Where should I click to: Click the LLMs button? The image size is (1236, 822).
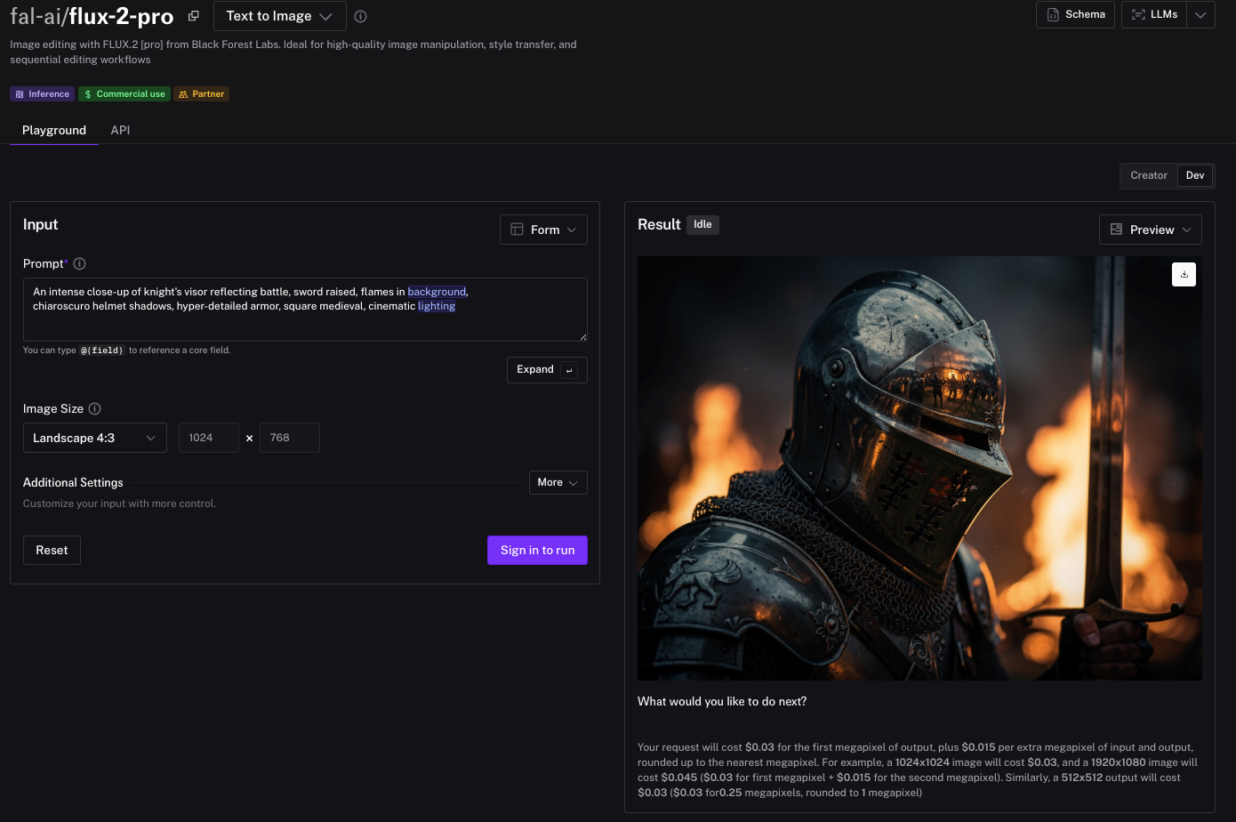pyautogui.click(x=1154, y=15)
